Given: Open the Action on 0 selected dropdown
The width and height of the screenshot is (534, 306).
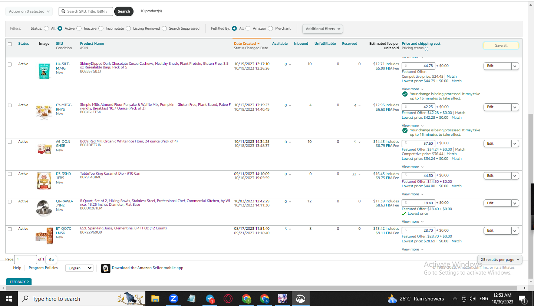Looking at the screenshot, I should [29, 11].
